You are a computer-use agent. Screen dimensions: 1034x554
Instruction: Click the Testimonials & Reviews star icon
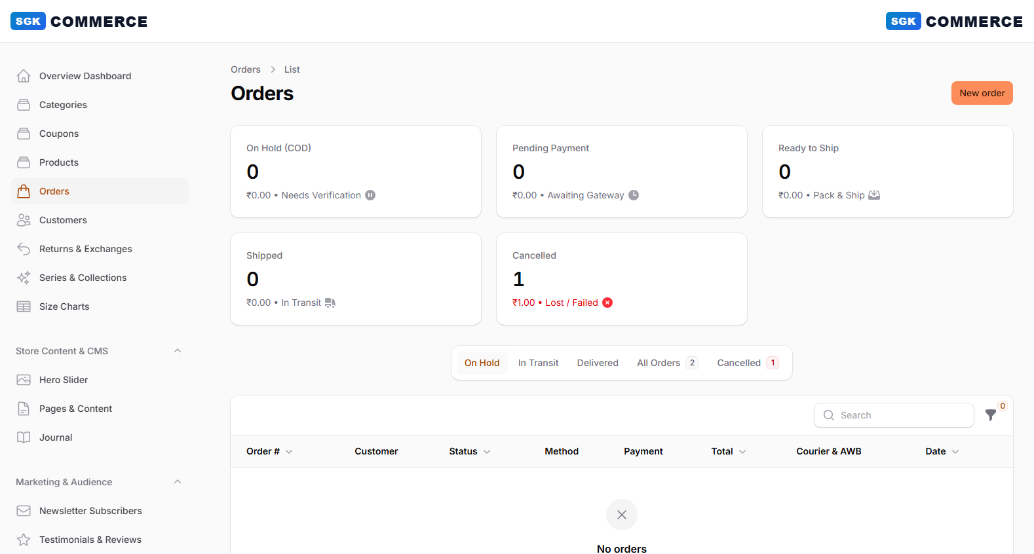click(x=24, y=540)
